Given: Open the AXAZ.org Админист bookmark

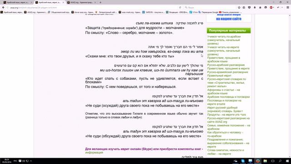Looking at the screenshot, I should (x=35, y=12).
